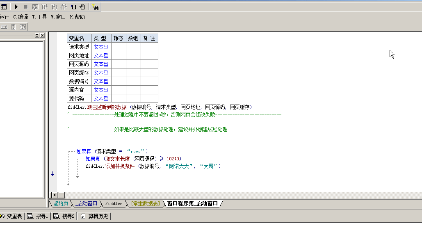Click the make same size icon
Image resolution: width=422 pixels, height=228 pixels.
coord(23,27)
